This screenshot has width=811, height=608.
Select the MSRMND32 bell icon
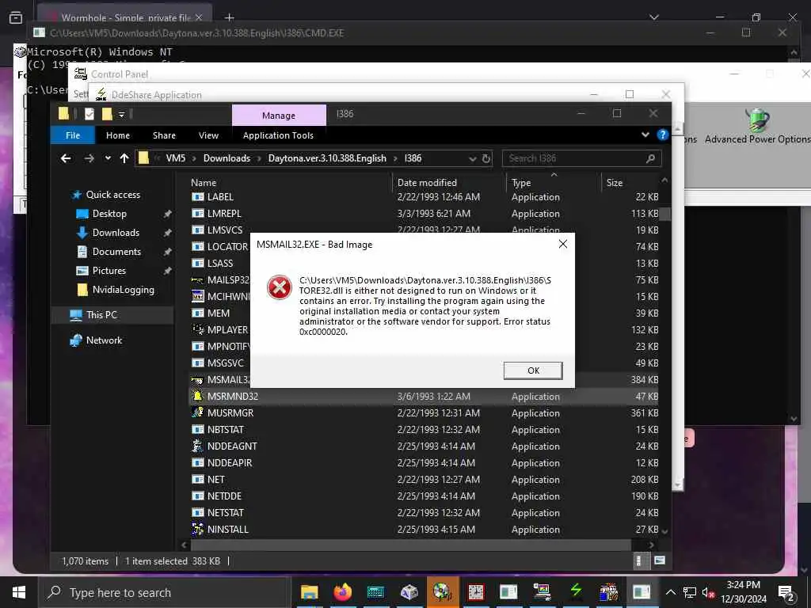197,396
